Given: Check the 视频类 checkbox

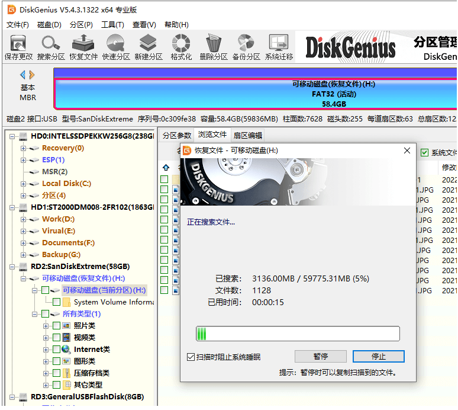Looking at the screenshot, I should click(x=56, y=338).
